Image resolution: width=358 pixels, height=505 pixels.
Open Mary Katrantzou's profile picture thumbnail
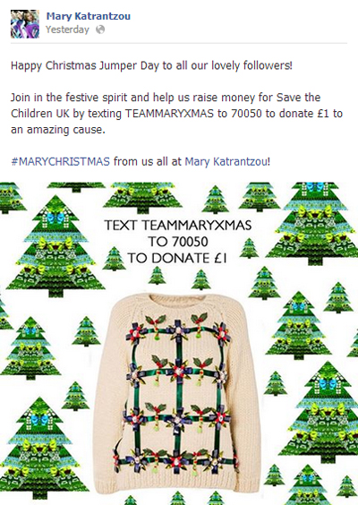click(25, 24)
